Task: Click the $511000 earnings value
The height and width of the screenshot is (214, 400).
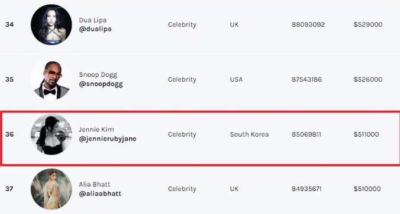Action: point(366,134)
